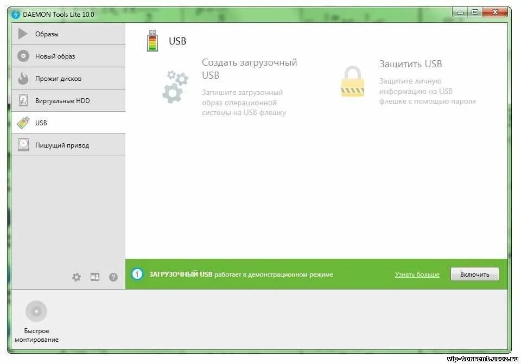521x364 pixels.
Task: Open the Виртуальные HDD section
Action: coord(68,101)
